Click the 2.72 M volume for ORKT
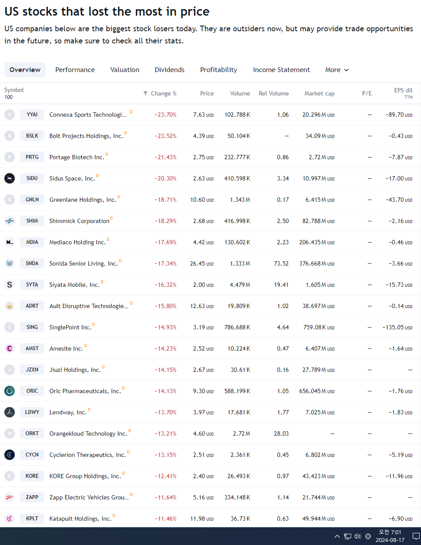This screenshot has height=545, width=421. click(241, 433)
